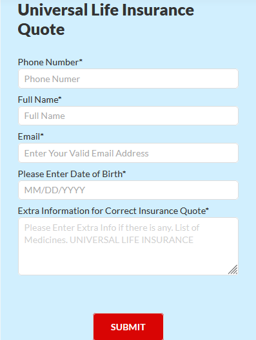Select the Email address input field
The width and height of the screenshot is (256, 340).
pyautogui.click(x=128, y=153)
